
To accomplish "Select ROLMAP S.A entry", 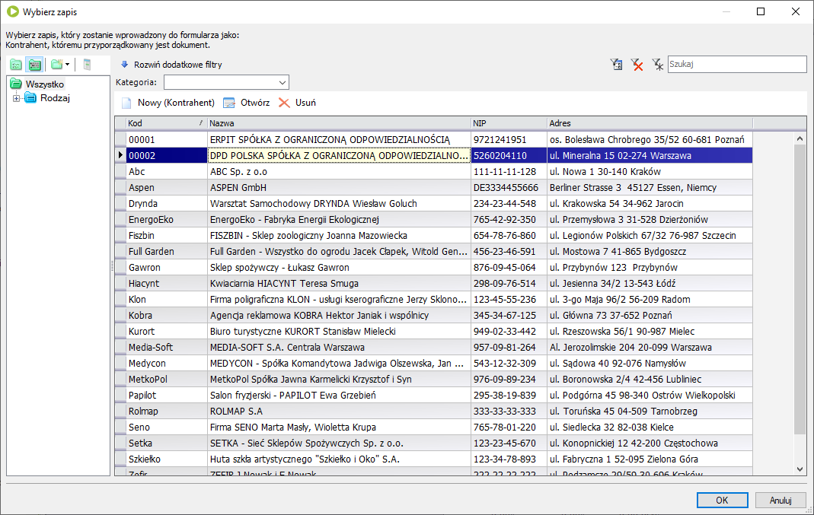I will (x=339, y=412).
